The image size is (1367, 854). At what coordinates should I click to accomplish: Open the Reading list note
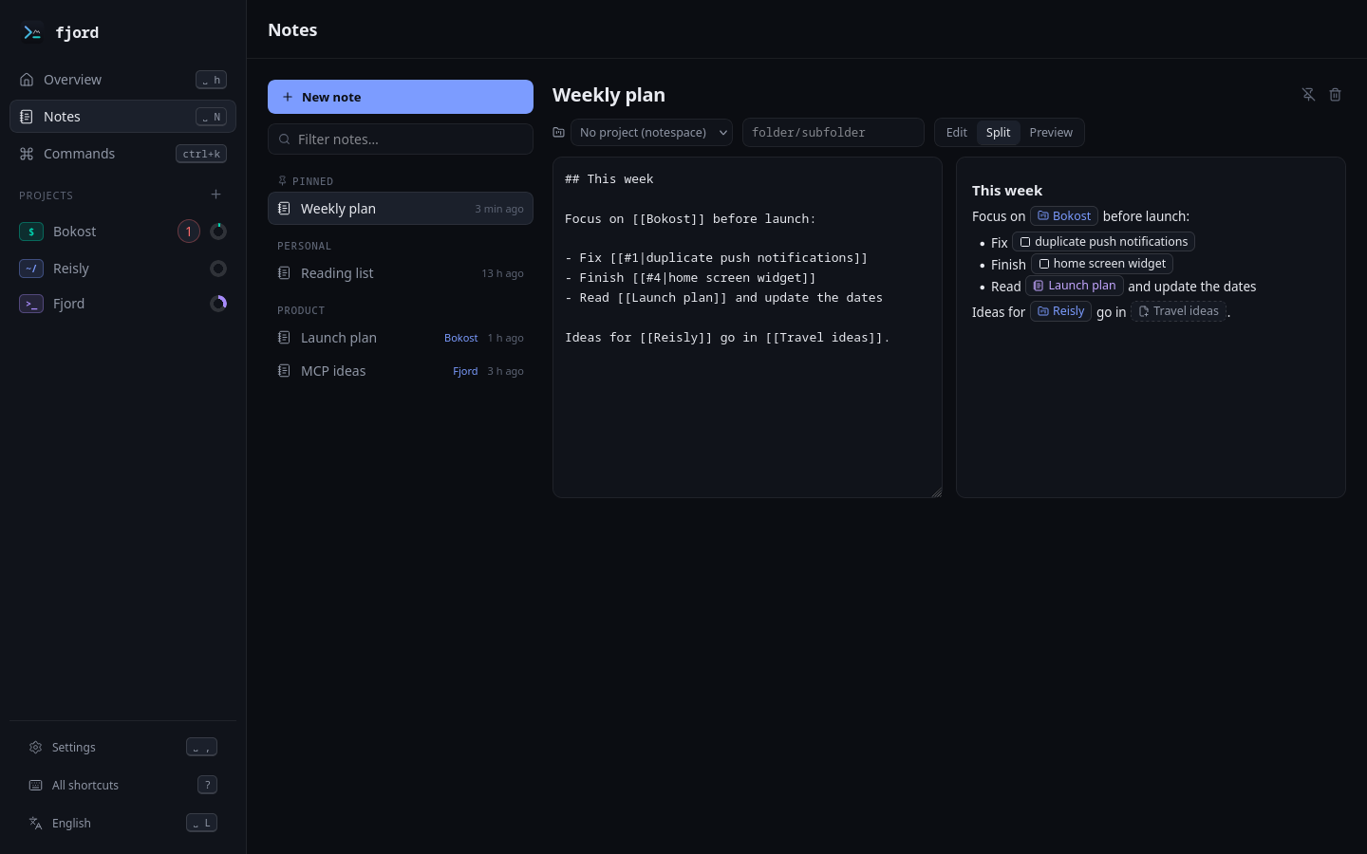pos(401,273)
